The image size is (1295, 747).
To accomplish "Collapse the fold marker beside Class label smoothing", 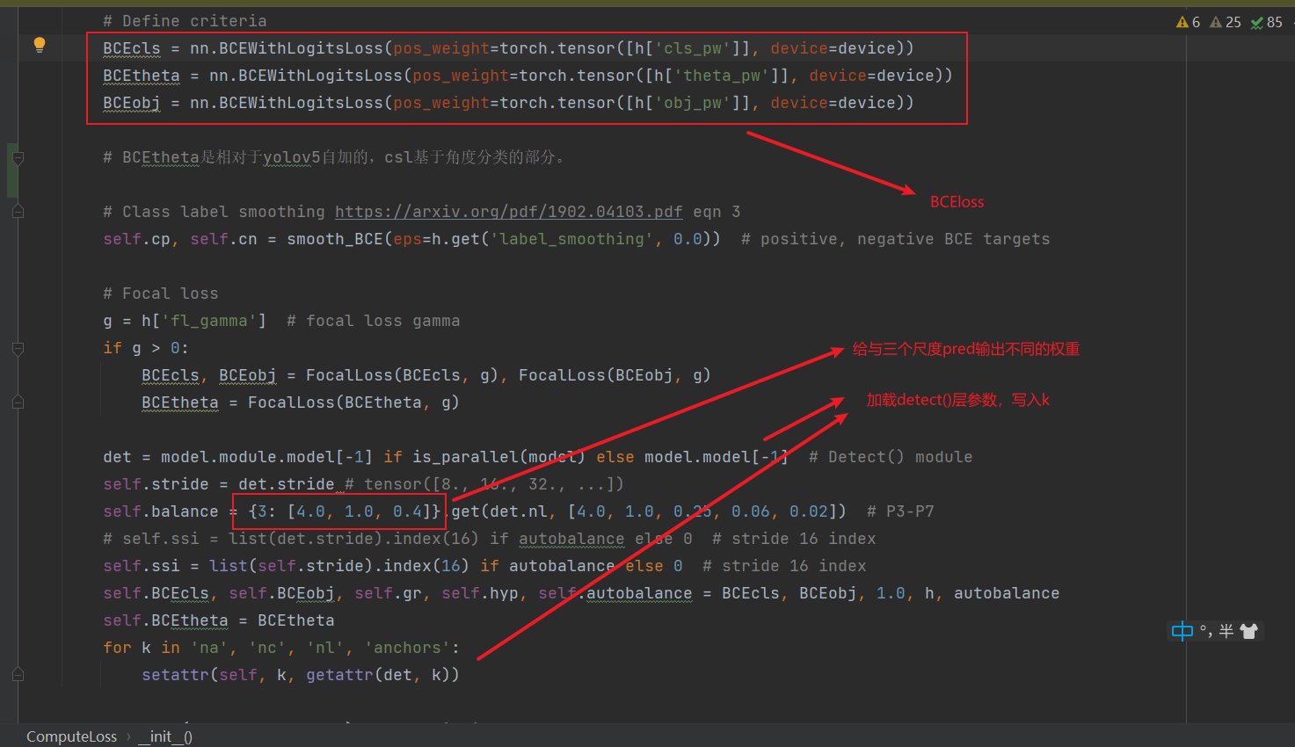I will [18, 212].
